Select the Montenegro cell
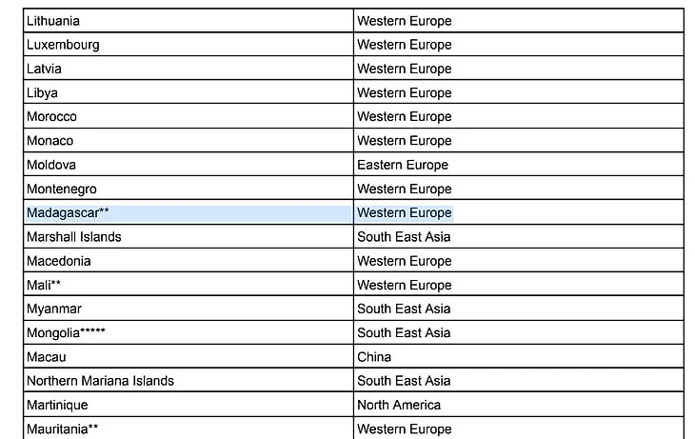 (x=189, y=188)
